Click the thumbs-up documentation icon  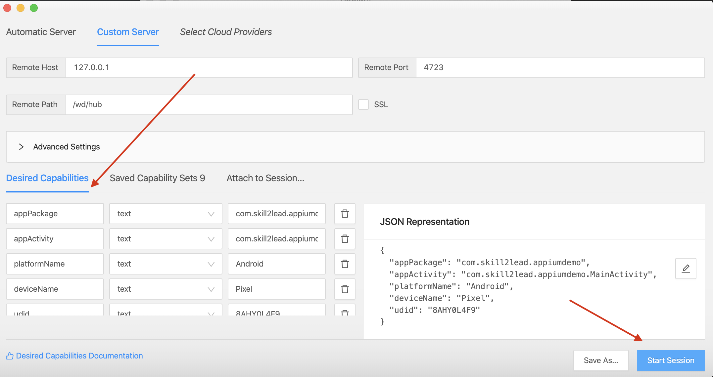point(10,356)
